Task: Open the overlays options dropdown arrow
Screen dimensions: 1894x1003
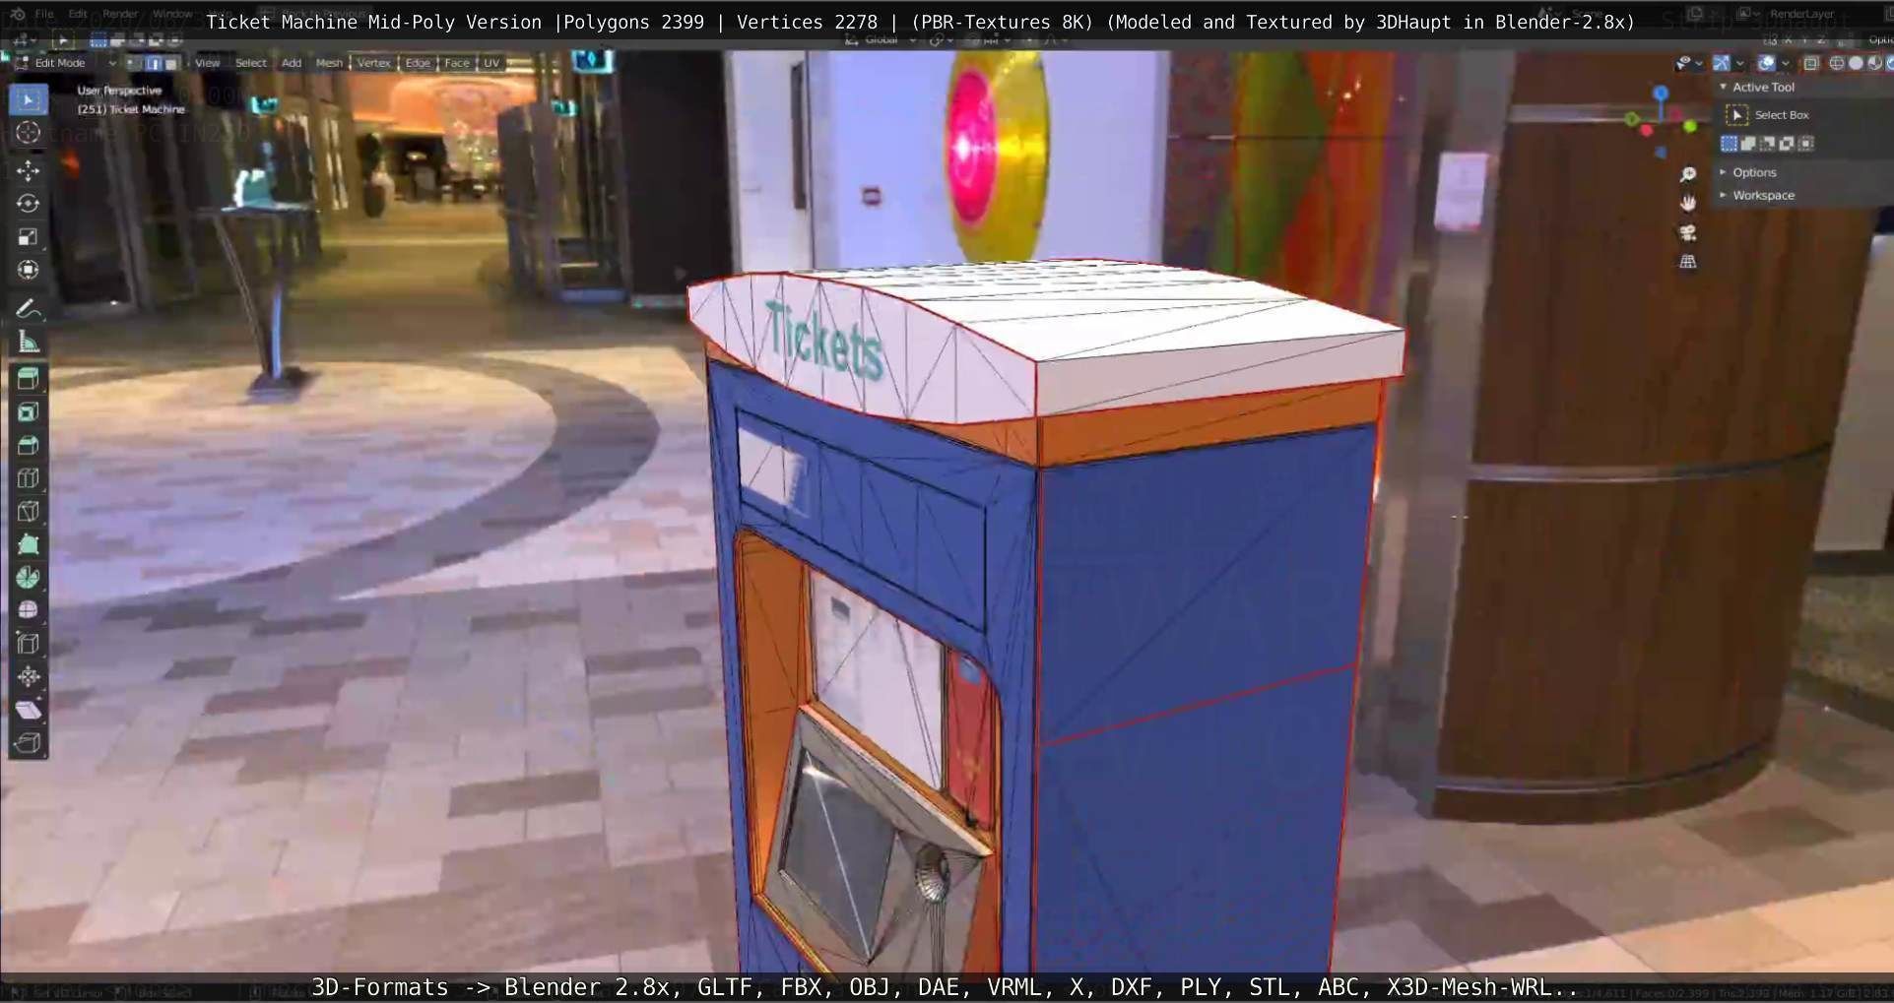Action: (1786, 63)
